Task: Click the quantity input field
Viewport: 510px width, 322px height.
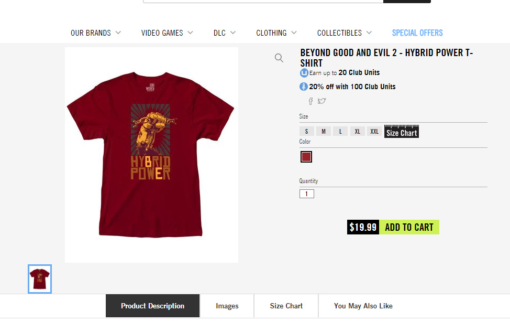Action: [x=306, y=194]
